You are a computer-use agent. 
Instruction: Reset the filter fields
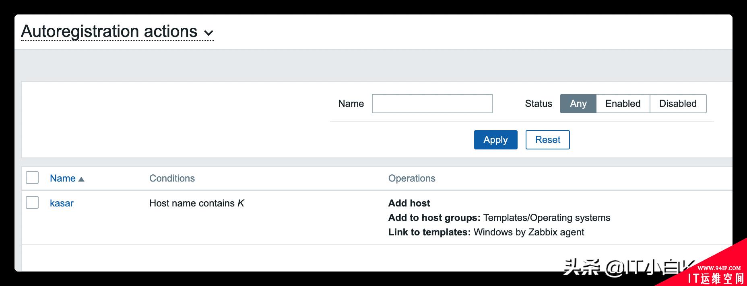[547, 140]
